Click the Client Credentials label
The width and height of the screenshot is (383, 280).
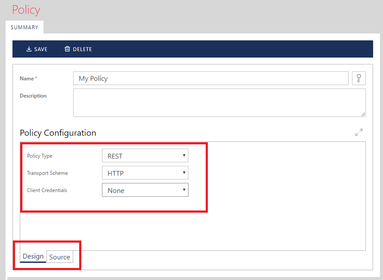pos(47,190)
